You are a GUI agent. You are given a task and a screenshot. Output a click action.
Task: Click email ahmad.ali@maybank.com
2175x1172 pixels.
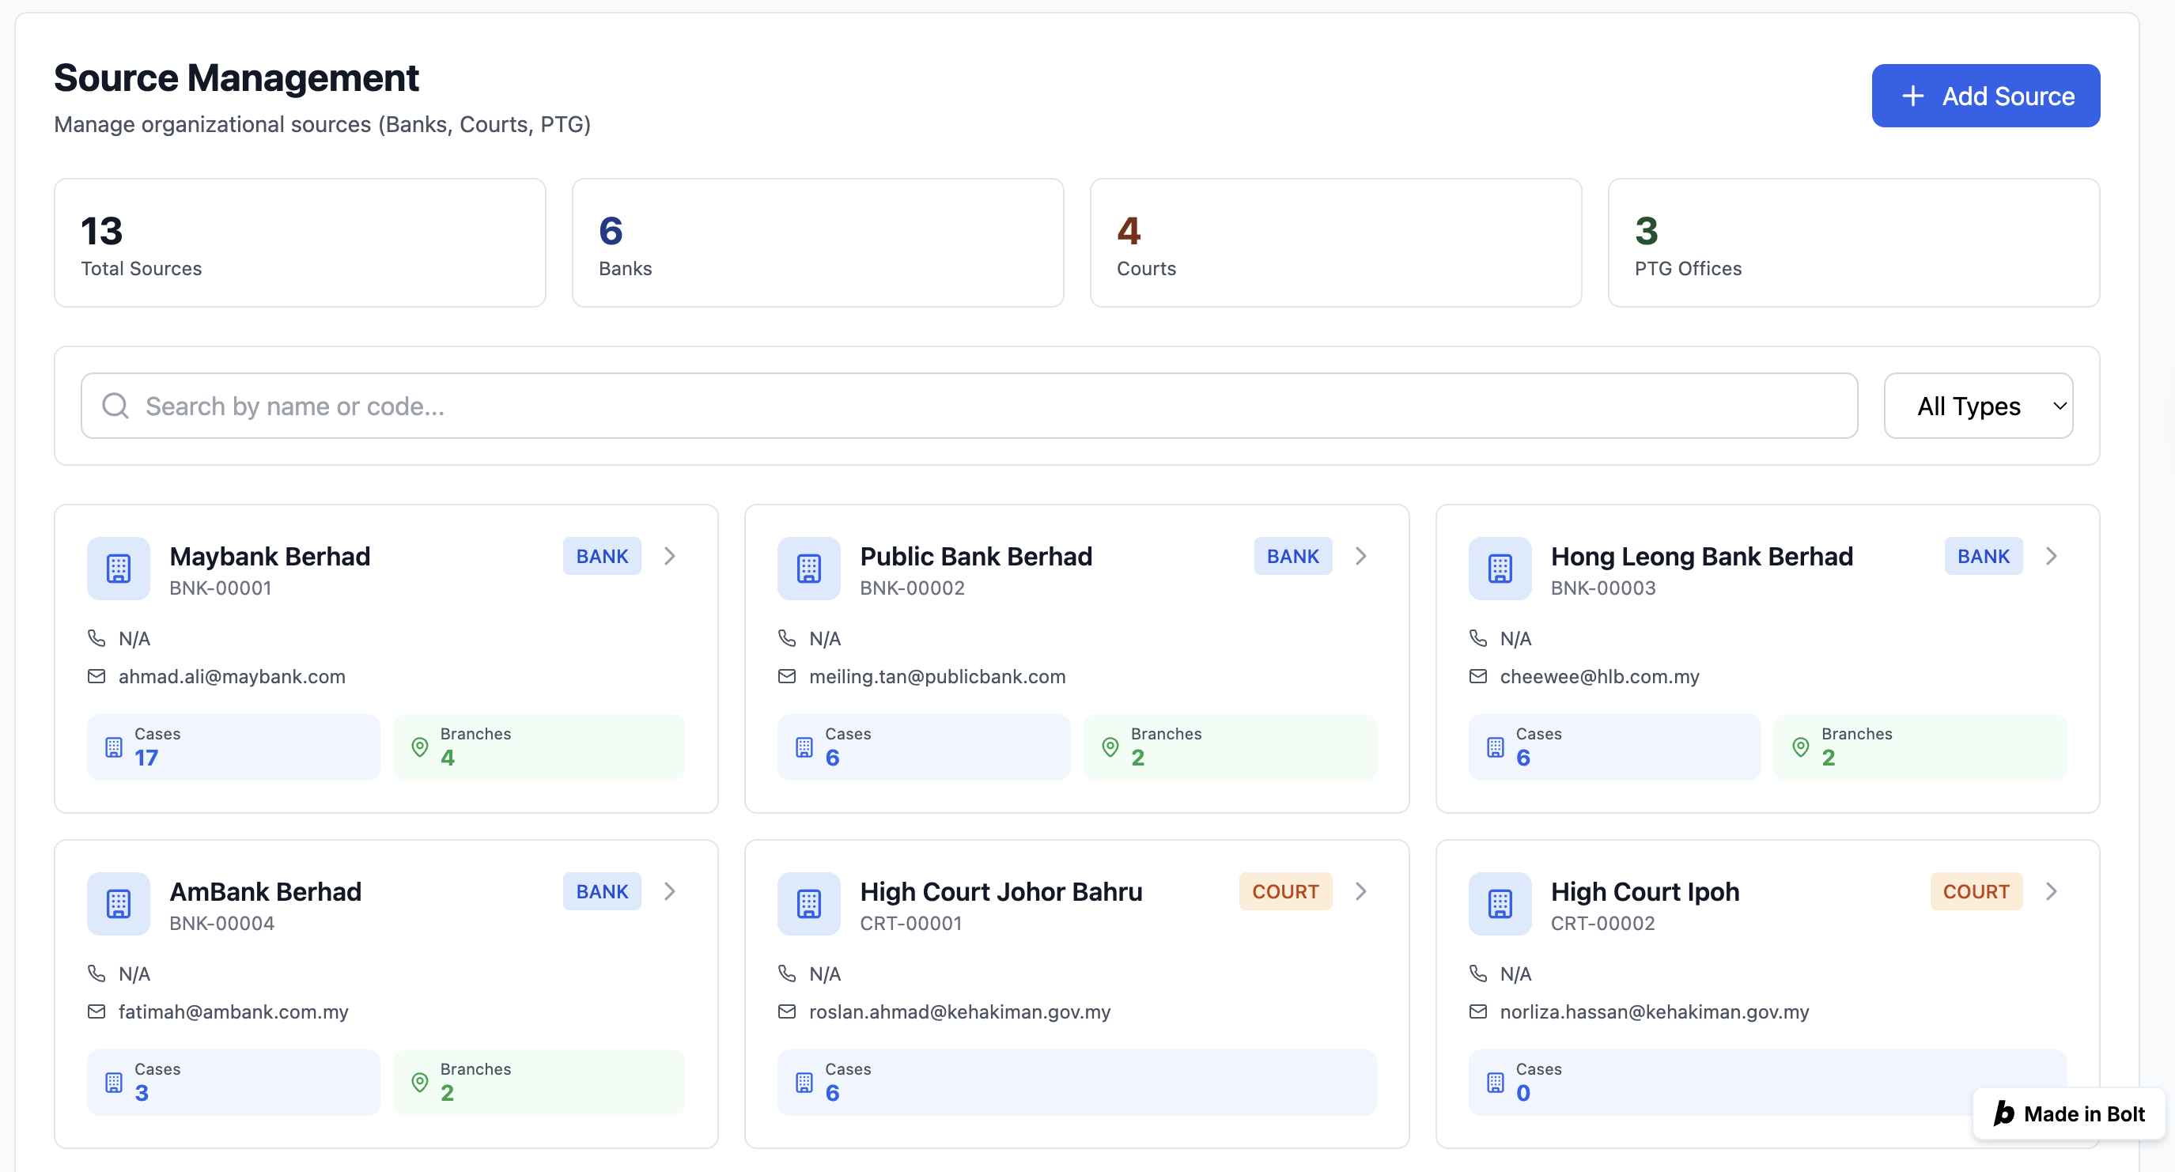click(x=233, y=675)
